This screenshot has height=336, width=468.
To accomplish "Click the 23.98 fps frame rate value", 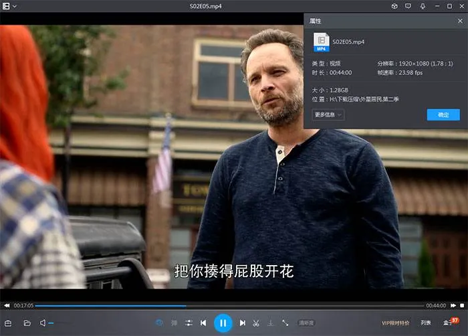I will point(411,73).
